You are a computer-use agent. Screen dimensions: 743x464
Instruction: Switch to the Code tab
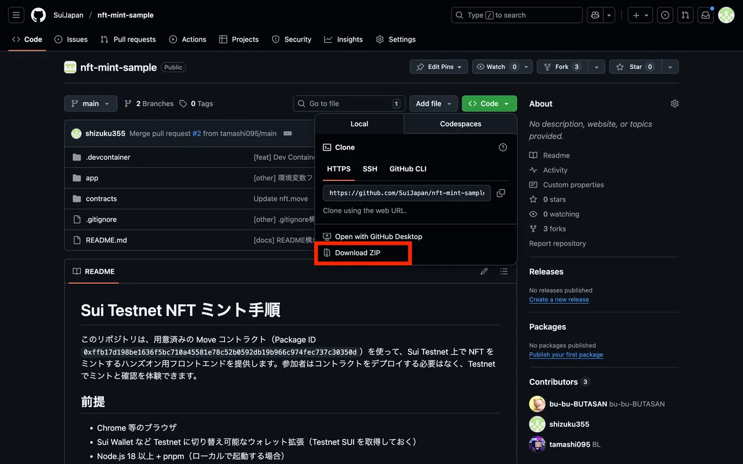point(27,39)
